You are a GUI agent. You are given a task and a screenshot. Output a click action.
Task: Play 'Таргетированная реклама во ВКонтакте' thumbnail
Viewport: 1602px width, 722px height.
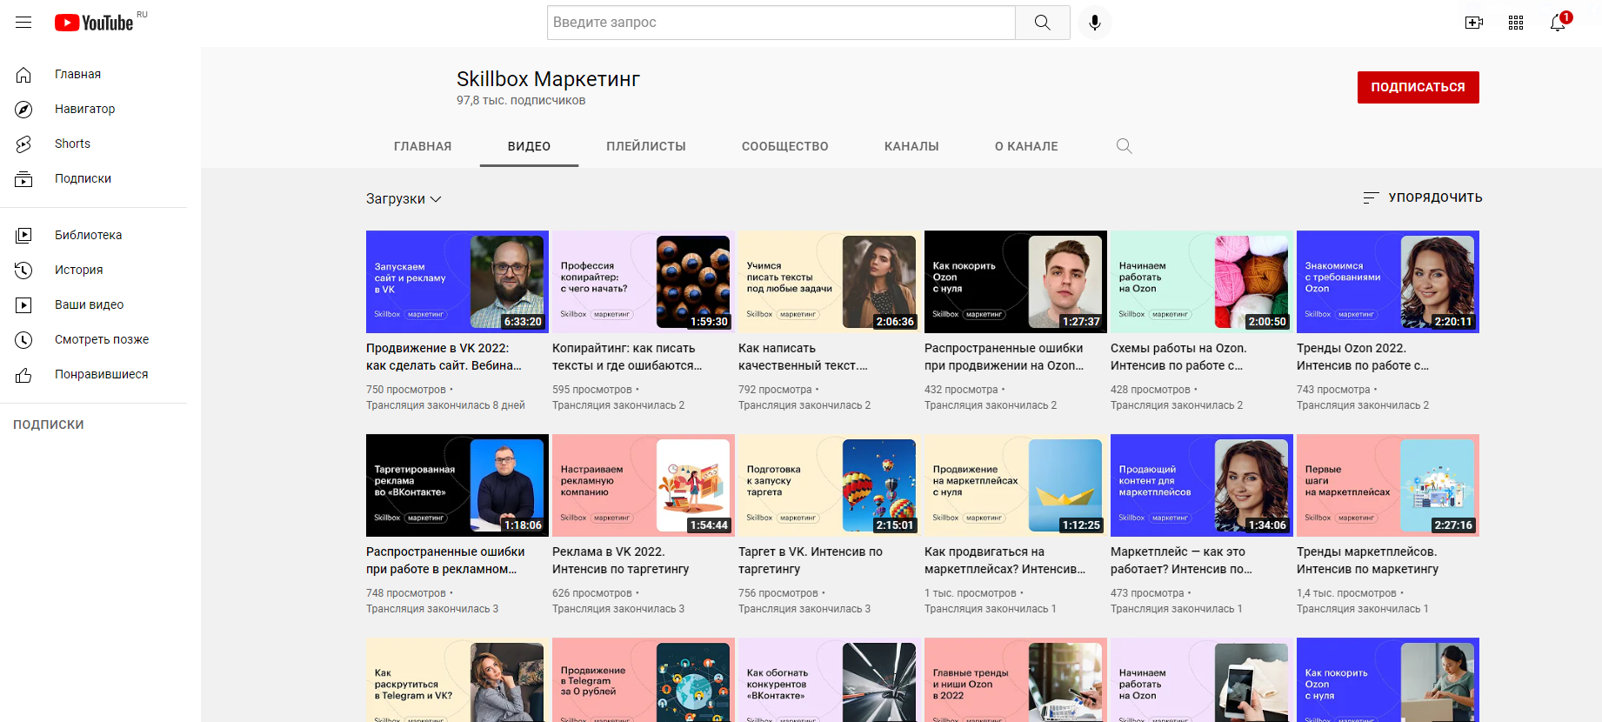[x=457, y=485]
